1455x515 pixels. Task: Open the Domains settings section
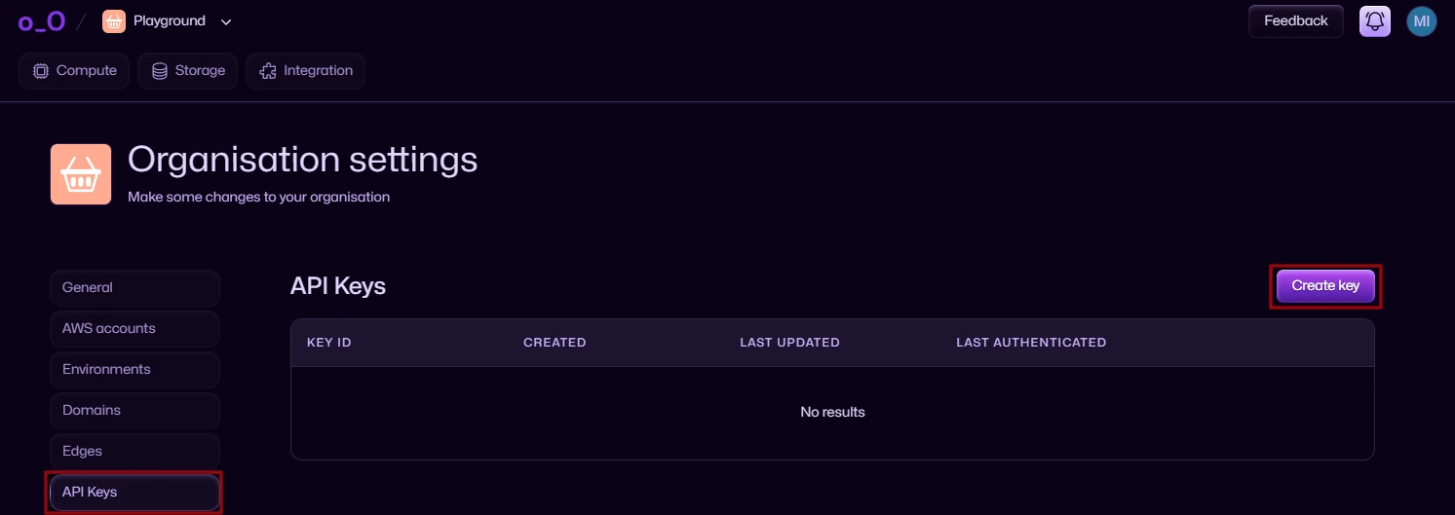click(x=134, y=411)
